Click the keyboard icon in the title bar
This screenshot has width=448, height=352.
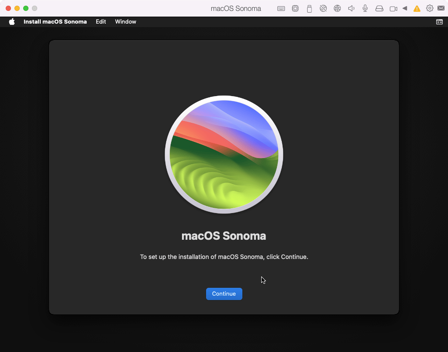tap(281, 8)
